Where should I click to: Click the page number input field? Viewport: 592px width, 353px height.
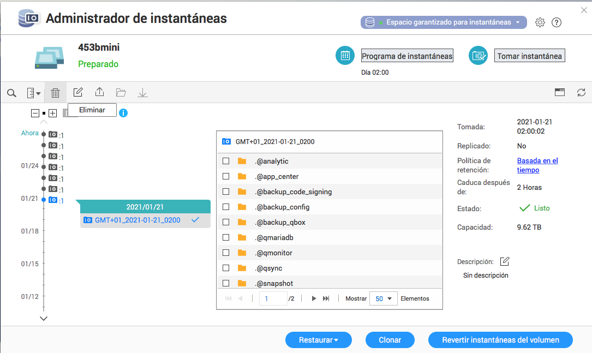[x=273, y=298]
